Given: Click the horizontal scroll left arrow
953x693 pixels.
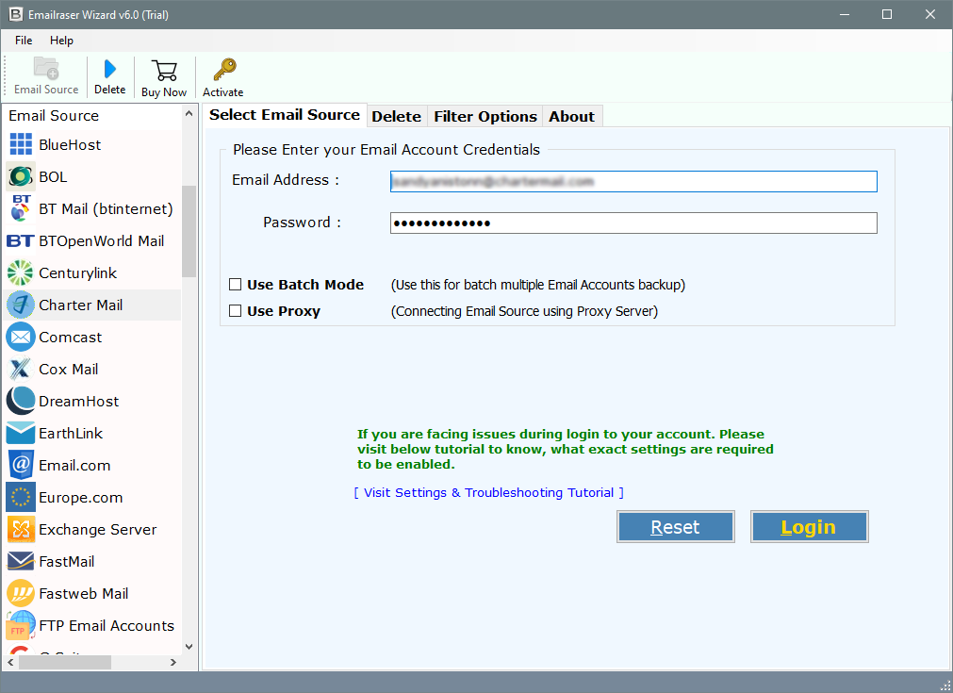Looking at the screenshot, I should tap(10, 662).
